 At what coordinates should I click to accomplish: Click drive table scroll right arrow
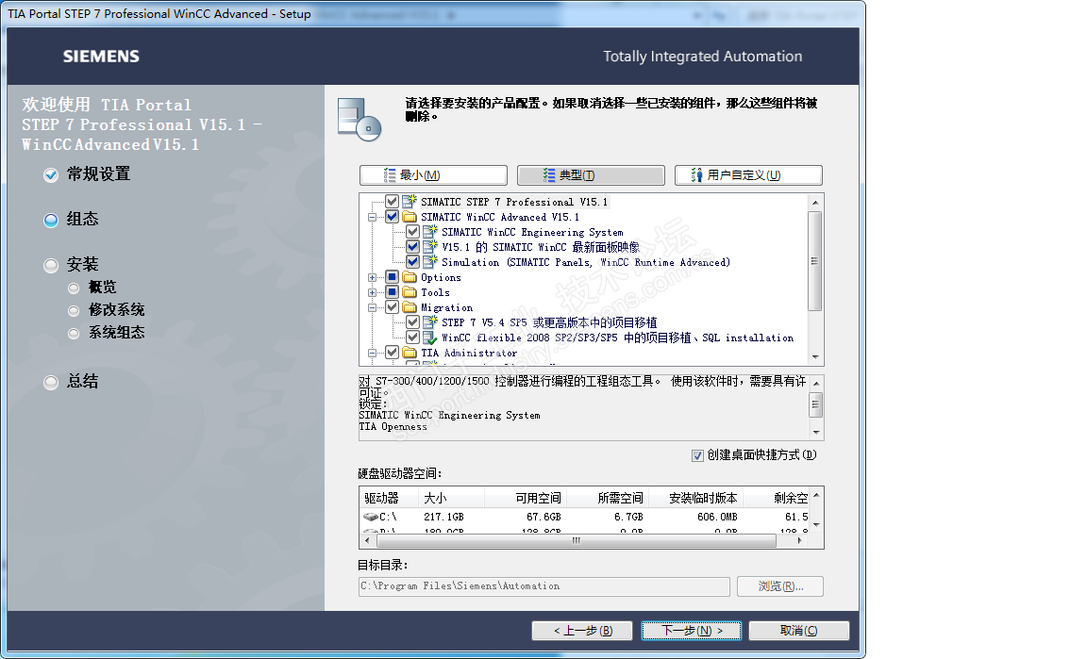799,540
